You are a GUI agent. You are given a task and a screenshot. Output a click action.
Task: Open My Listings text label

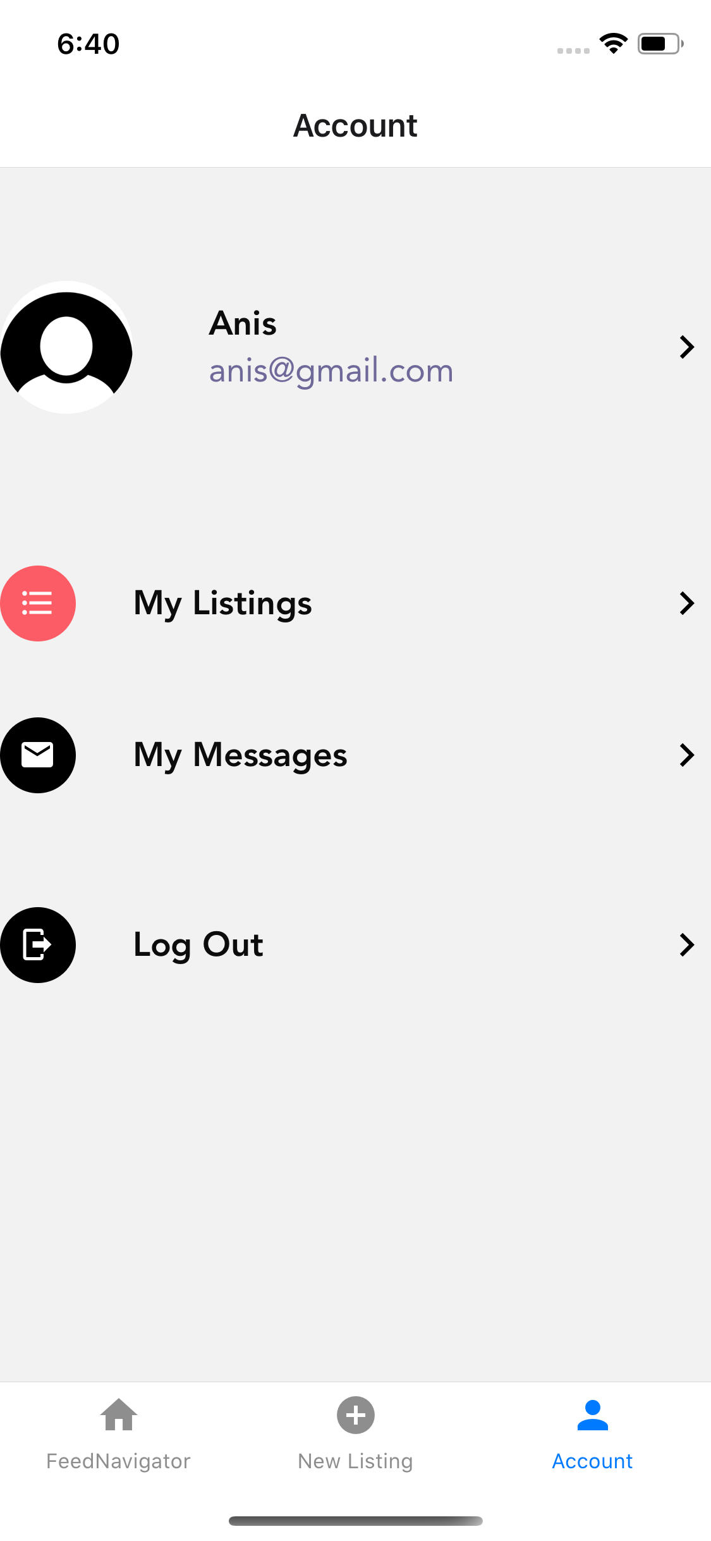(x=222, y=603)
